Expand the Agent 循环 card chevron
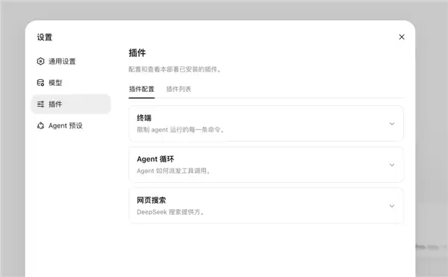The width and height of the screenshot is (448, 277). 392,165
